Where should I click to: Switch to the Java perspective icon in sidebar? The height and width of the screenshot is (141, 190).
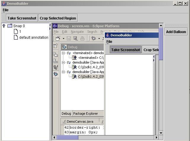[x=56, y=67]
